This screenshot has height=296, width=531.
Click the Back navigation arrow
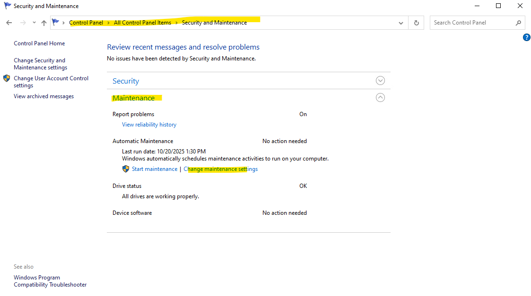[x=9, y=23]
